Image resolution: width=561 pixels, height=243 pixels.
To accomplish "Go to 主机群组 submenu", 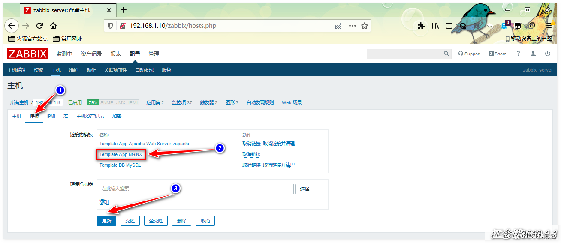I will [16, 70].
